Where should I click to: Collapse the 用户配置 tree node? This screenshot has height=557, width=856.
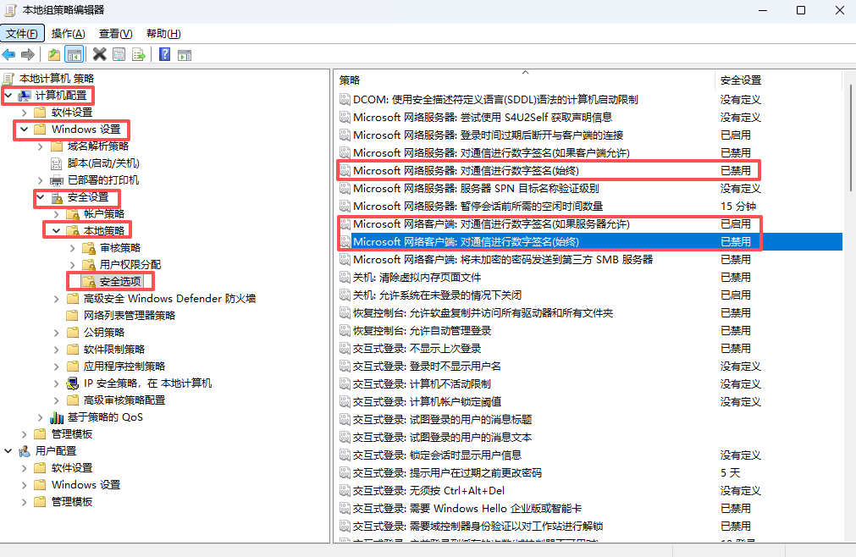pos(8,451)
